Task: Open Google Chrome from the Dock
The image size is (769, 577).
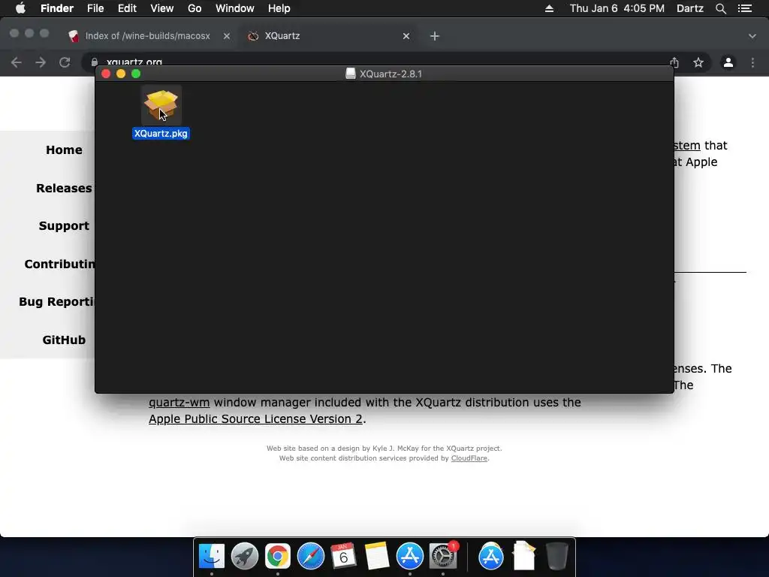Action: (x=278, y=556)
